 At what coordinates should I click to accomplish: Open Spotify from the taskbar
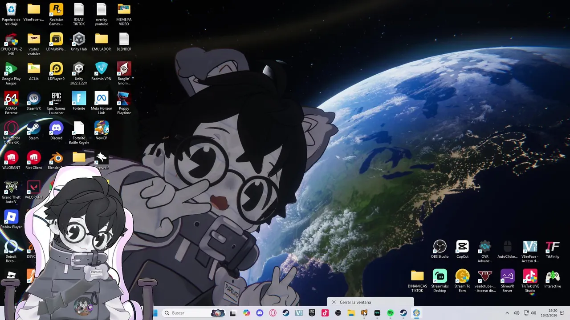pos(391,313)
